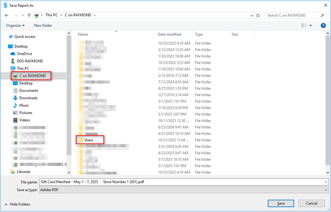The width and height of the screenshot is (331, 212).
Task: Change view with the view layout icon
Action: (x=304, y=26)
